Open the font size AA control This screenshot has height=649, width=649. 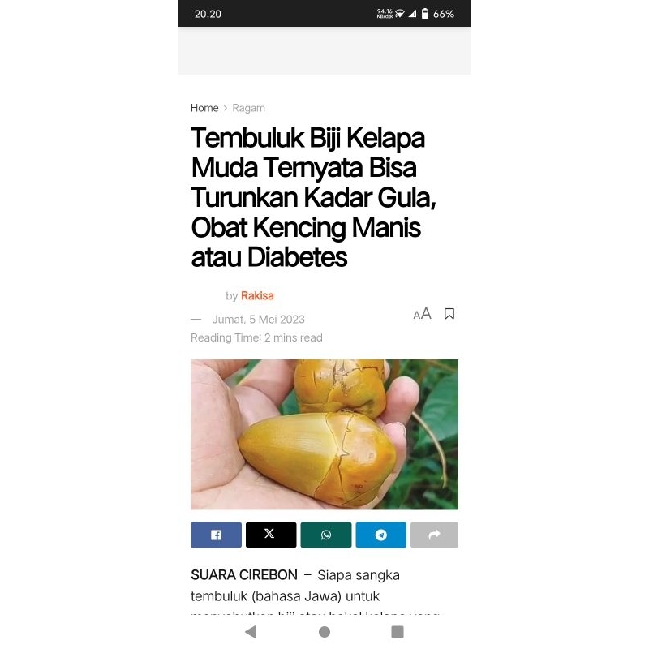422,314
